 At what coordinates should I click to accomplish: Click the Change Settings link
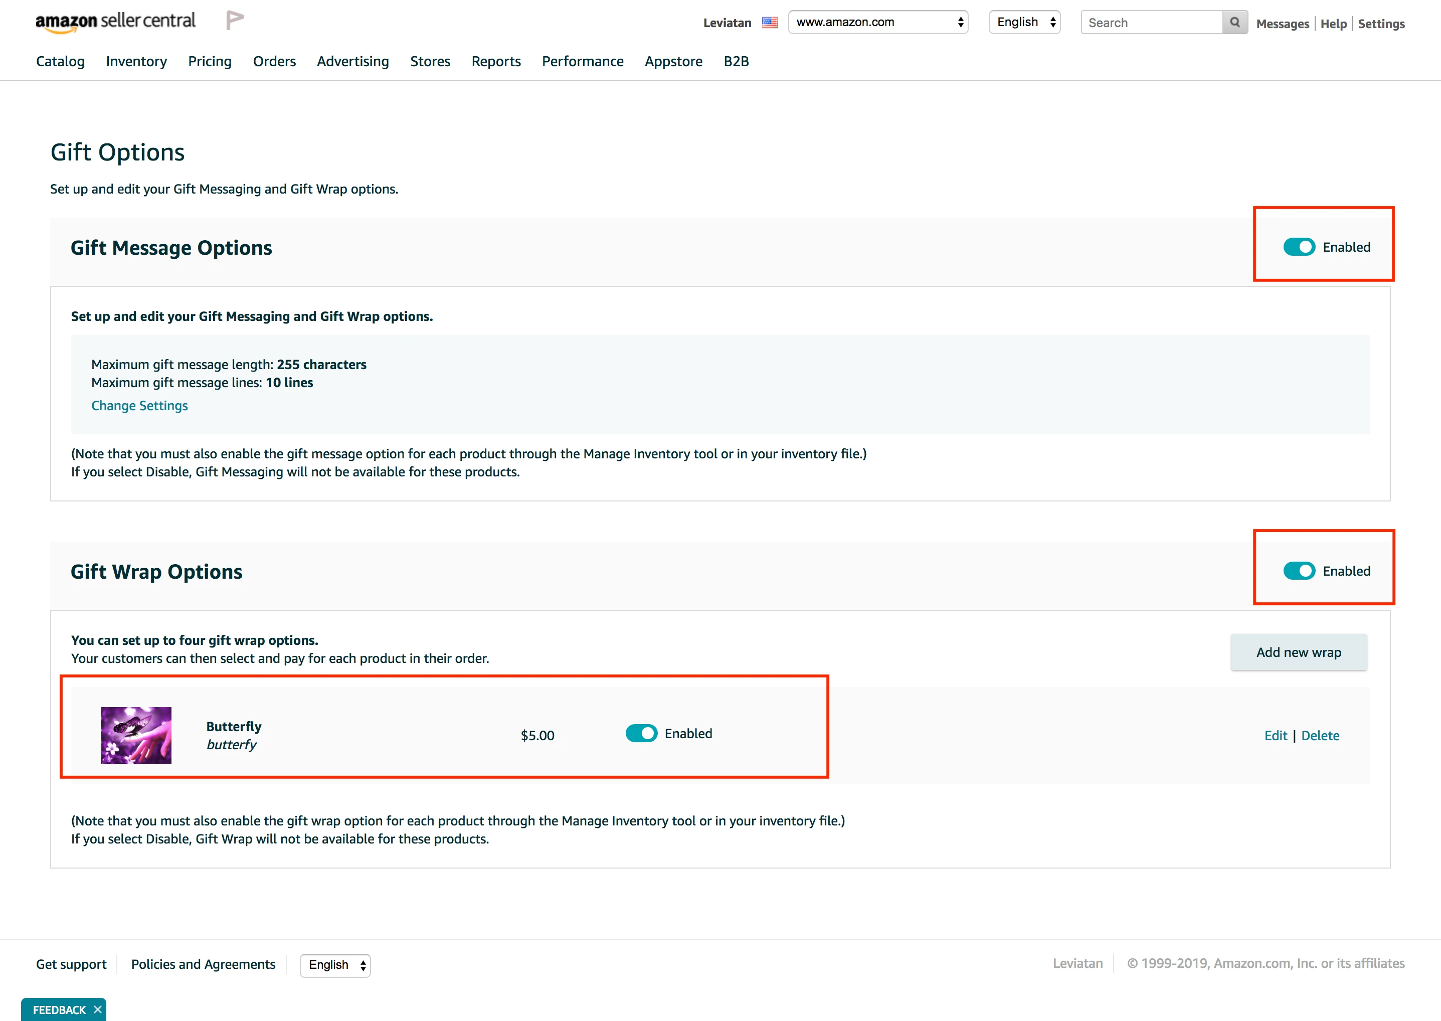coord(139,406)
